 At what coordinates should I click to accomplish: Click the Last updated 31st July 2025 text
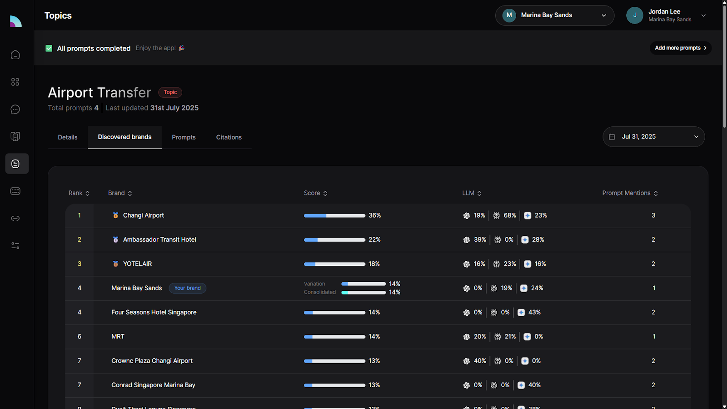[x=152, y=108]
